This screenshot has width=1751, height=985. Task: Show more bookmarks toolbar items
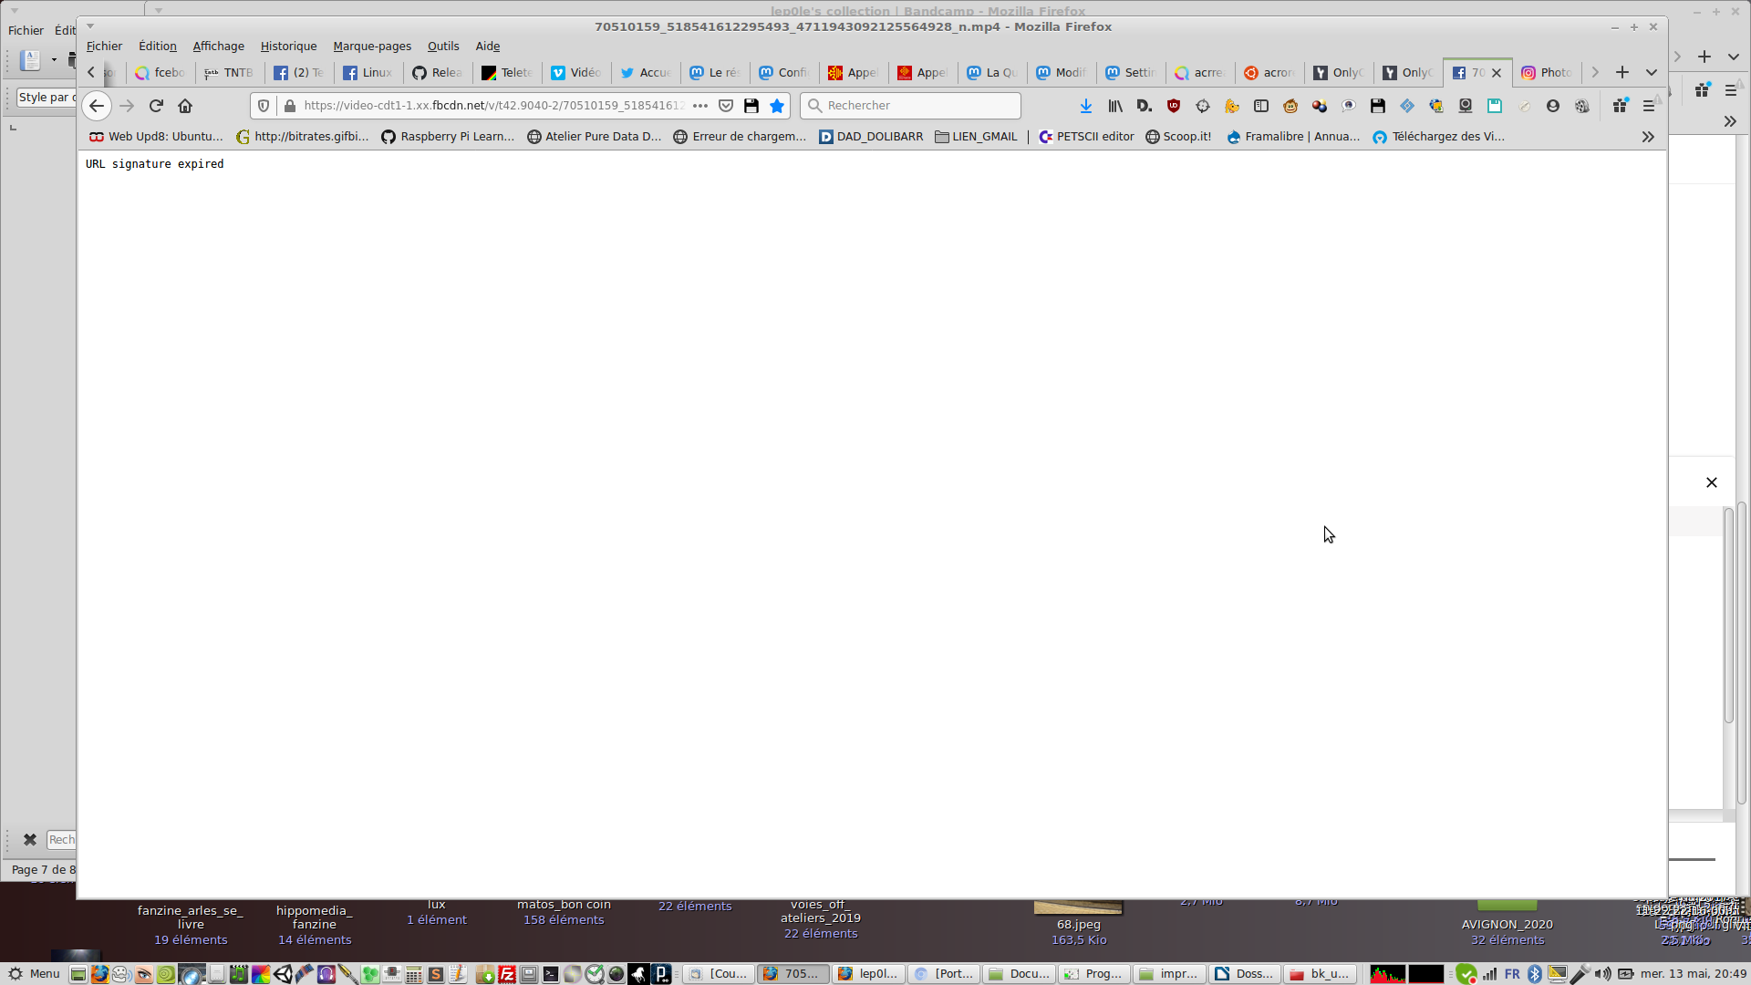coord(1647,137)
